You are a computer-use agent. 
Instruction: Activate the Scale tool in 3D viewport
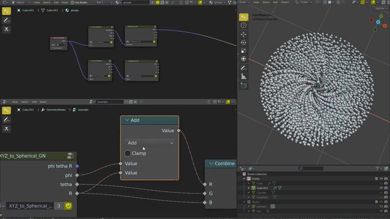(x=244, y=50)
